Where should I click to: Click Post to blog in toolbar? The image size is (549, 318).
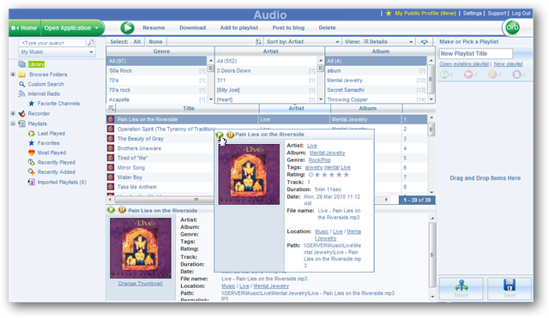(288, 27)
